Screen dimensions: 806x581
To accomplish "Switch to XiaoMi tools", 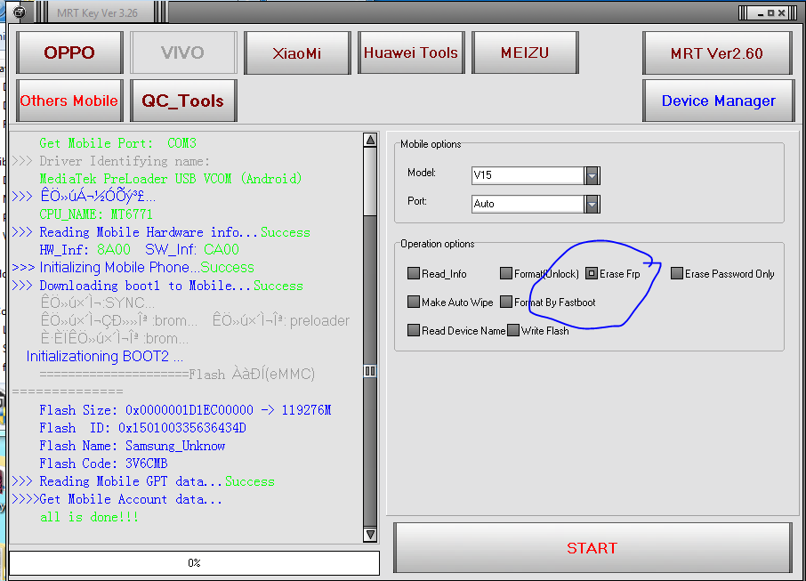I will point(297,52).
